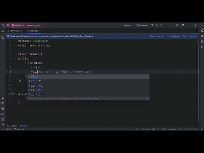This screenshot has width=204, height=153.
Task: Click the JetBrains CLion logo icon
Action: click(3, 25)
